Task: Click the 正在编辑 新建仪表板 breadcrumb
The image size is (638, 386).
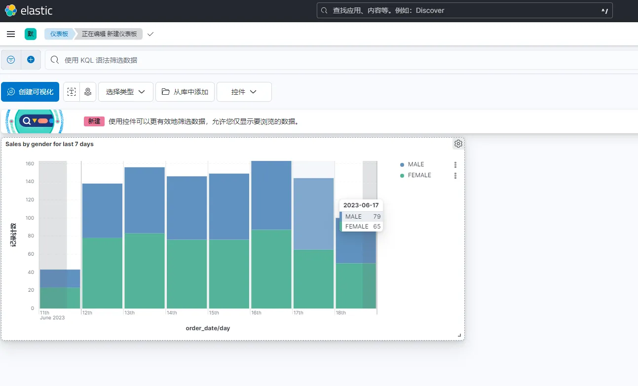Action: [x=109, y=34]
